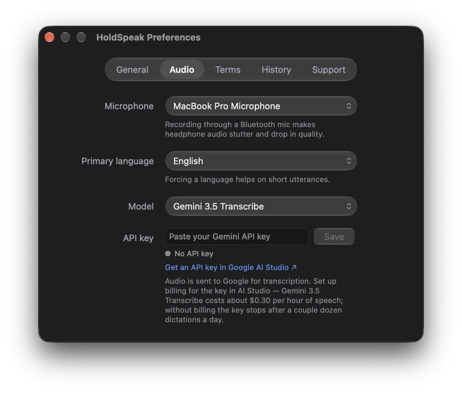Open the Microphone dropdown
Image resolution: width=462 pixels, height=393 pixels.
point(261,106)
